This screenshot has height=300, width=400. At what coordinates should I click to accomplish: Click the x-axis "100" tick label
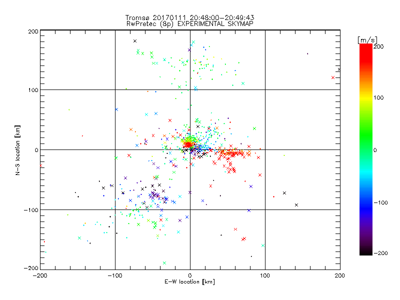pos(265,275)
